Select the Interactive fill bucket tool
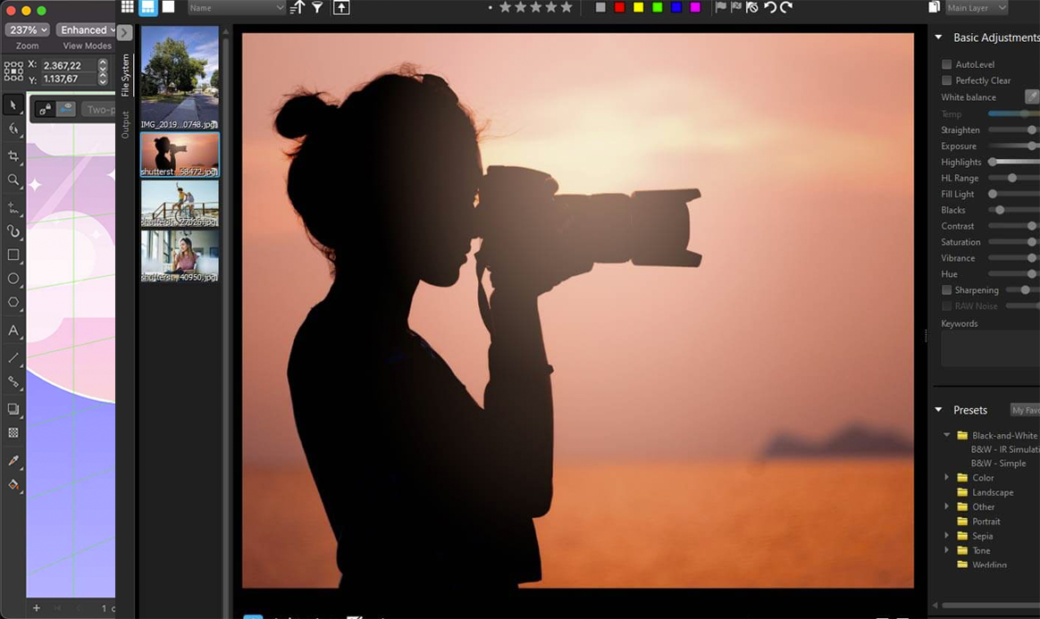 13,484
